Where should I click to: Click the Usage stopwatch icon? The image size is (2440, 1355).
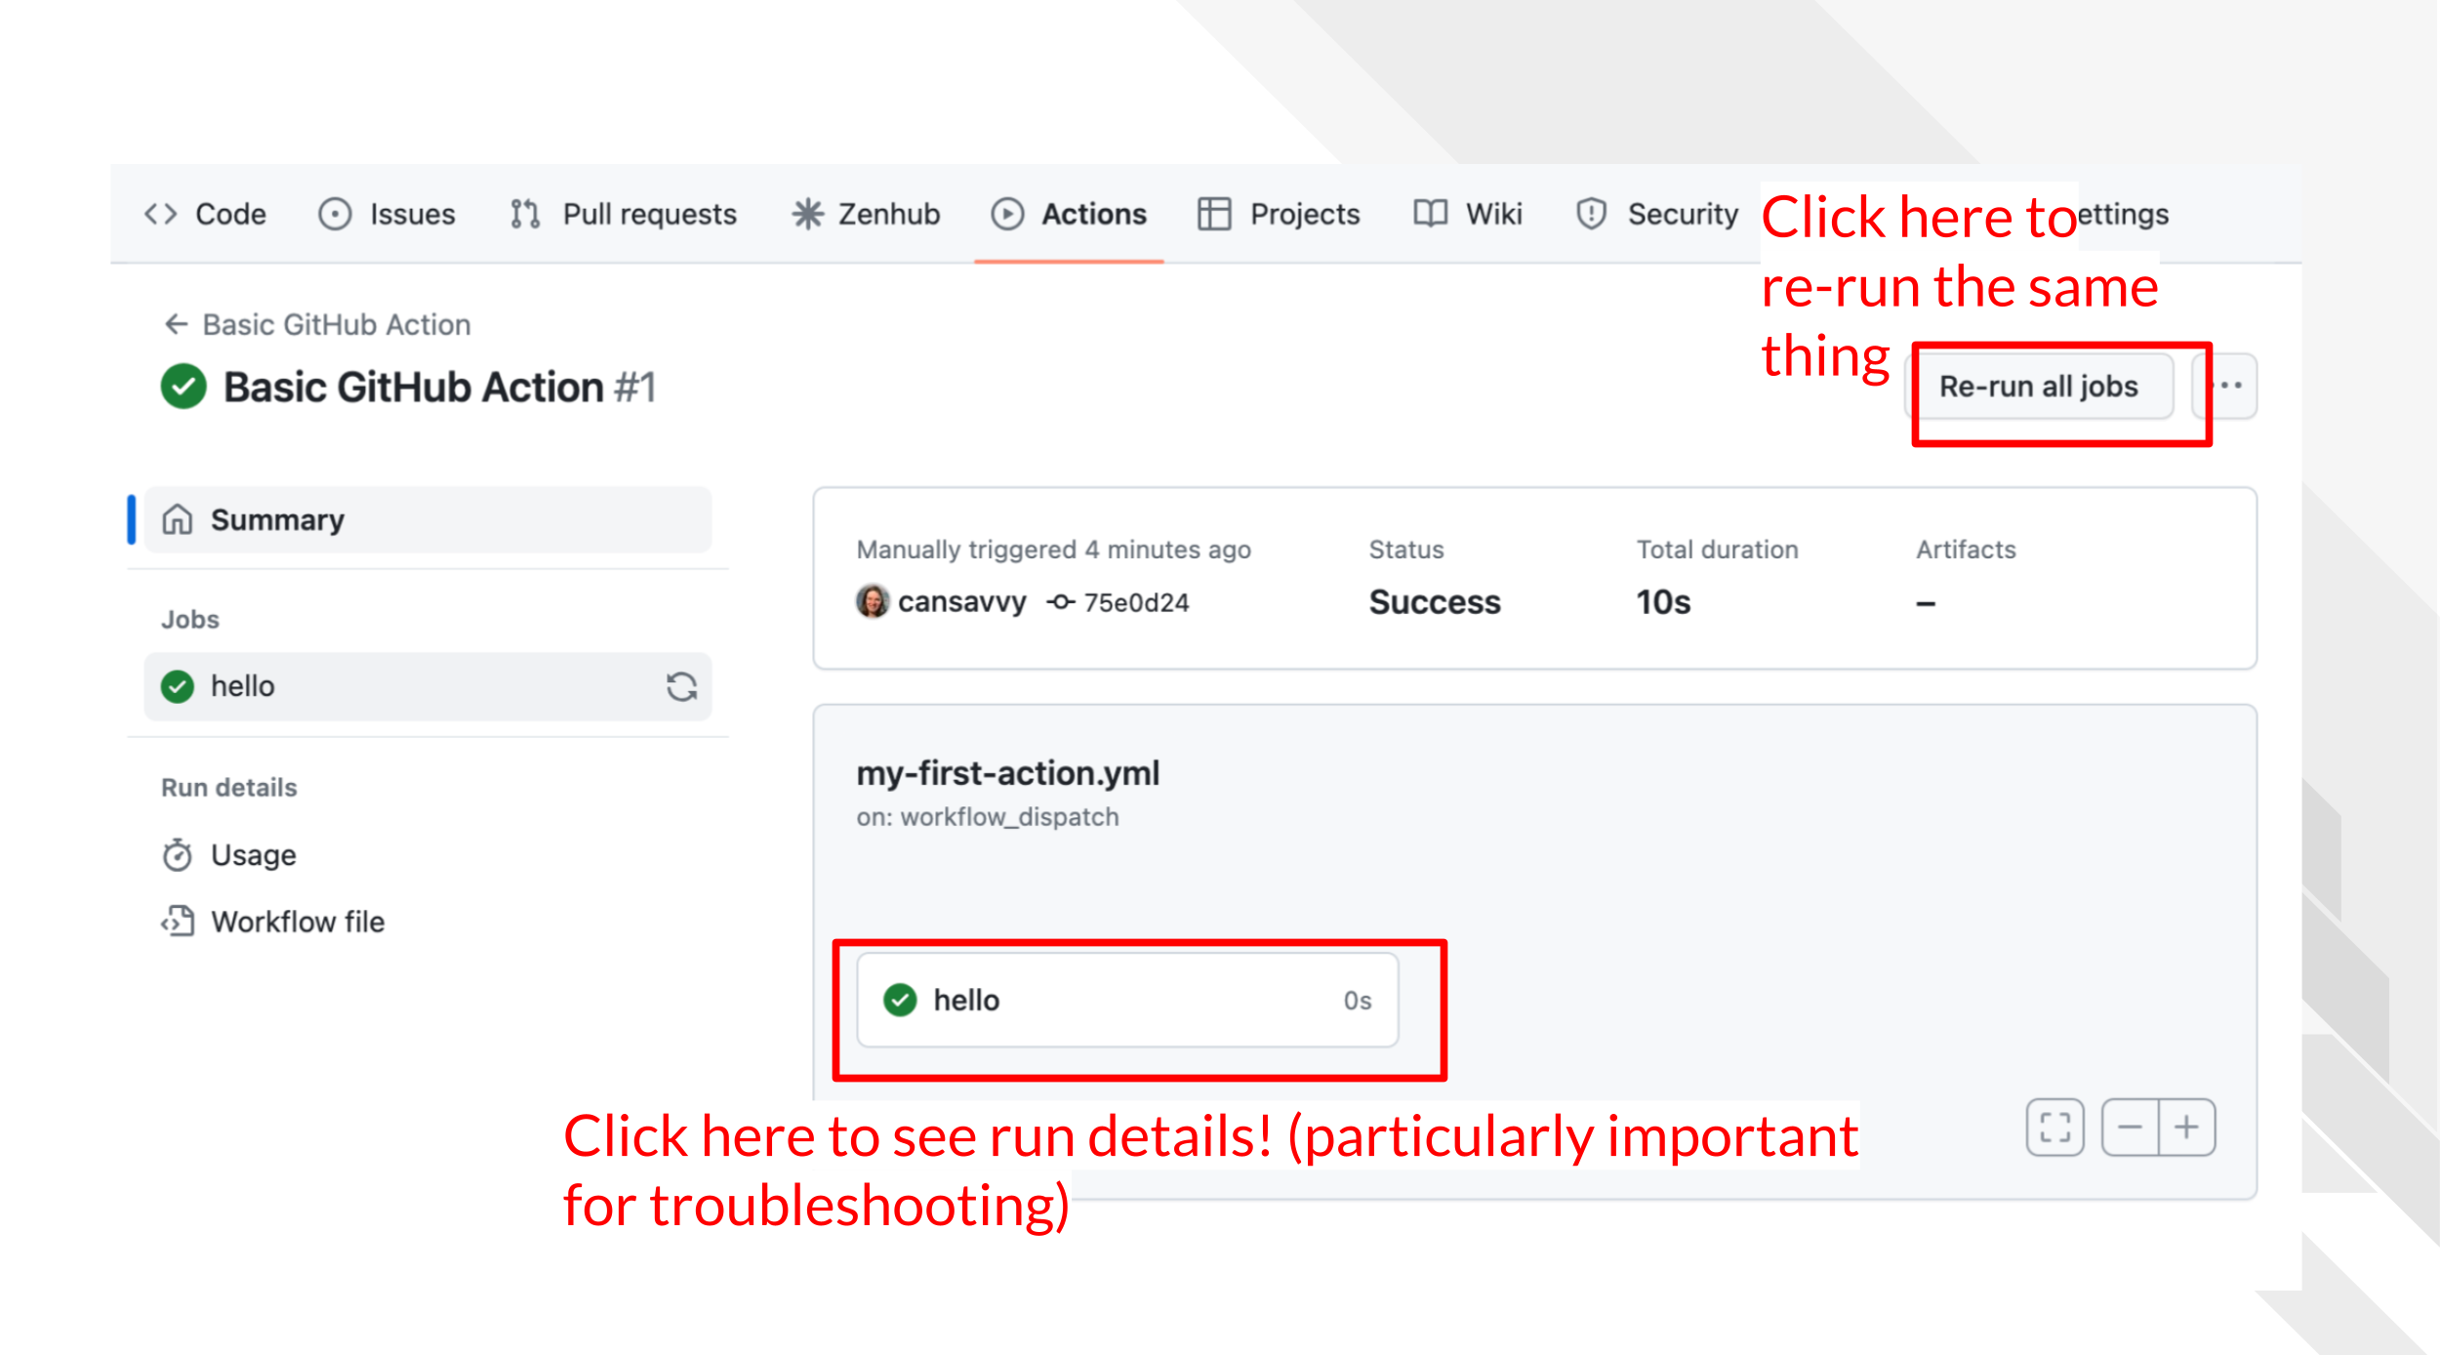coord(178,855)
